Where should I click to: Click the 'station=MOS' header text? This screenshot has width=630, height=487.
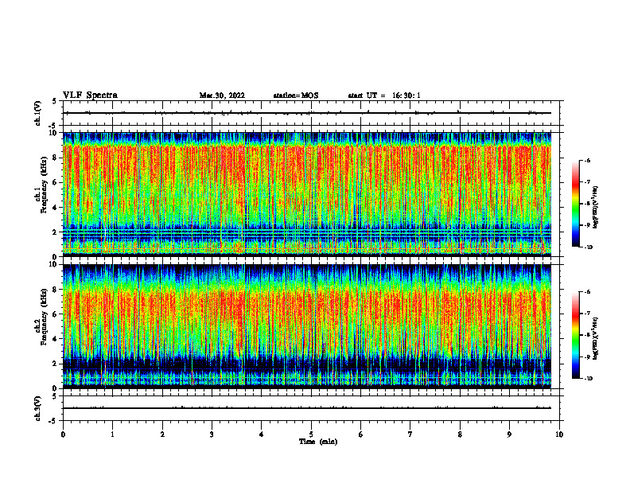point(296,95)
